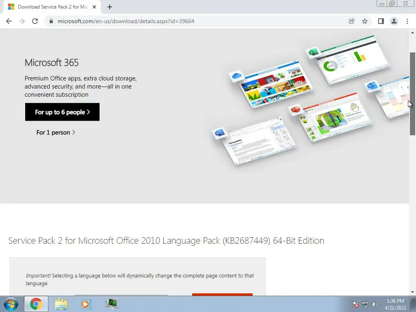Click the padlock site security icon

[51, 21]
